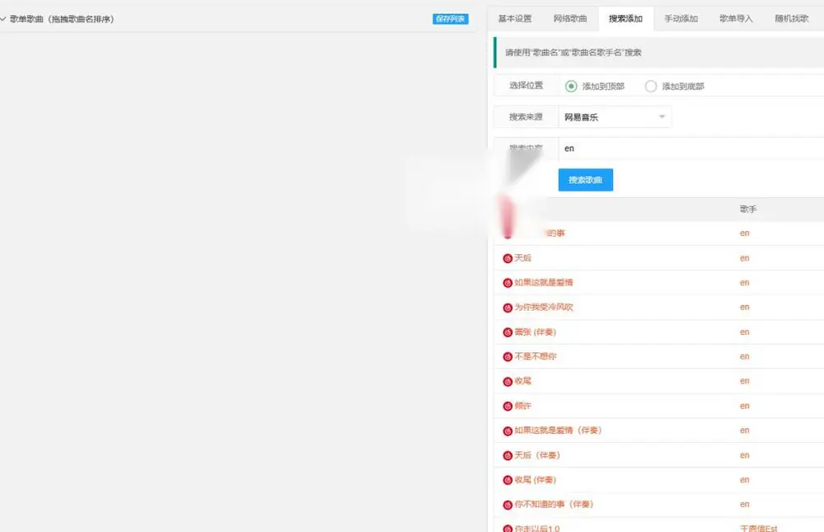Click the blue 搜索歌曲 button

[x=585, y=180]
